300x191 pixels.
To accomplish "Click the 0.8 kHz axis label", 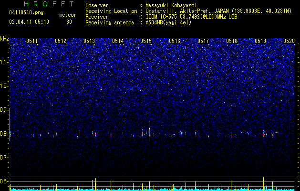I will pyautogui.click(x=4, y=134).
